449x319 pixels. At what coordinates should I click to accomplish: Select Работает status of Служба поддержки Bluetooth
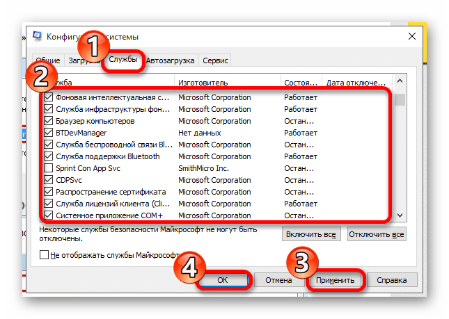(301, 156)
